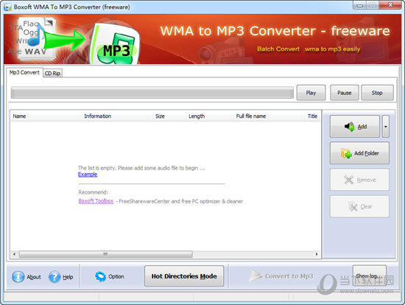The image size is (405, 305).
Task: Open the Help documentation
Action: [x=60, y=276]
